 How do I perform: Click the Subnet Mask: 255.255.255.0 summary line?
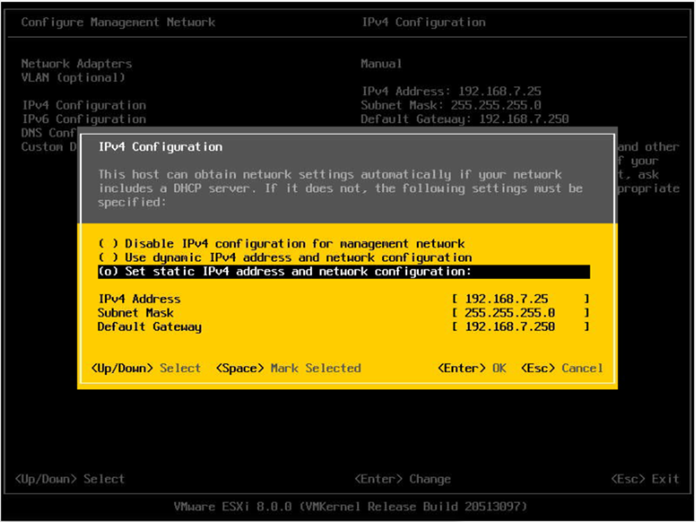click(x=451, y=105)
